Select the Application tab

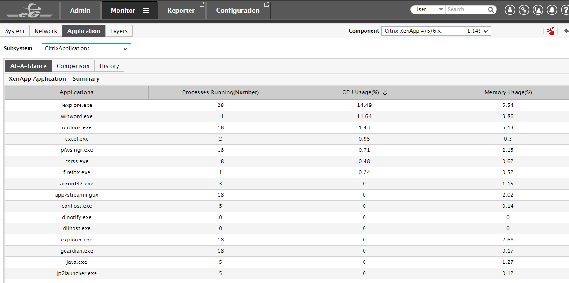pos(84,31)
